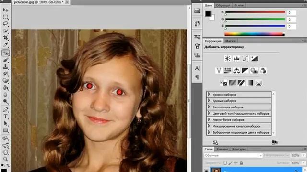Select the Dodge tool
Screen dimensions: 307x172
(x=5, y=101)
